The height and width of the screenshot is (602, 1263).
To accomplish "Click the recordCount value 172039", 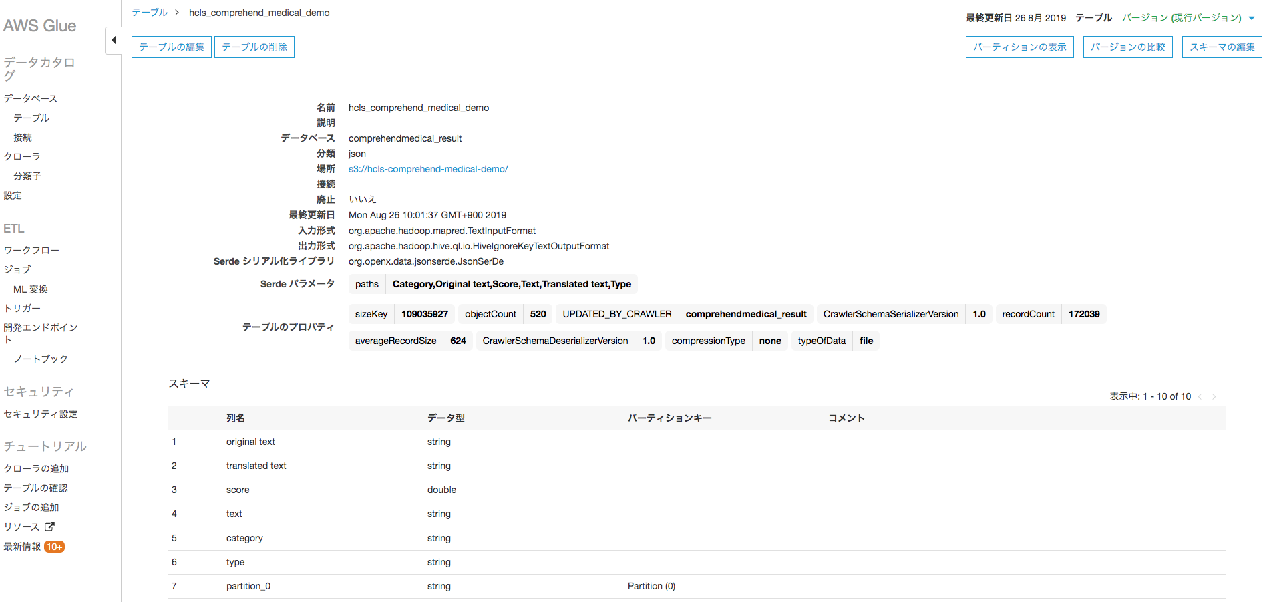I will point(1084,314).
